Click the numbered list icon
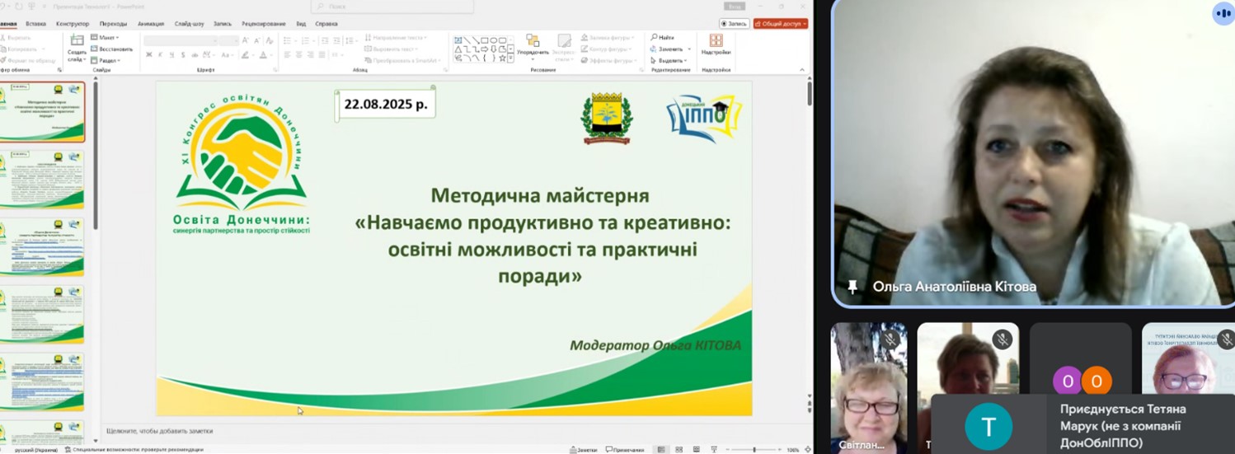 pyautogui.click(x=306, y=40)
